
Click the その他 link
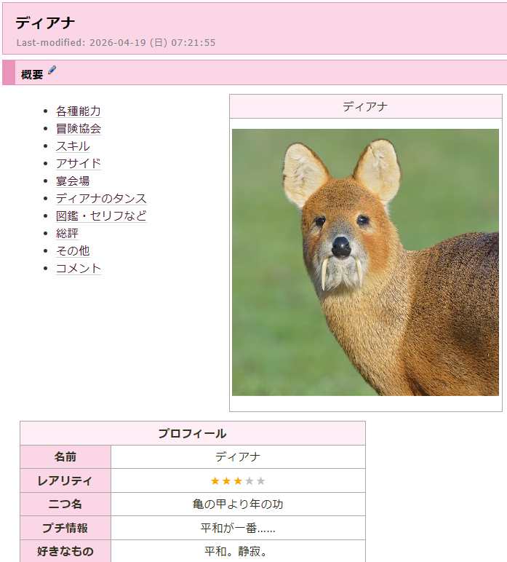tap(73, 251)
